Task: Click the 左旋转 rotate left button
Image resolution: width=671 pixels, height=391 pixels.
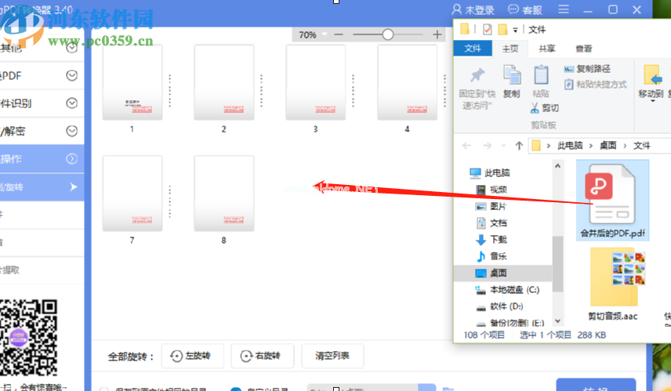Action: click(x=192, y=356)
